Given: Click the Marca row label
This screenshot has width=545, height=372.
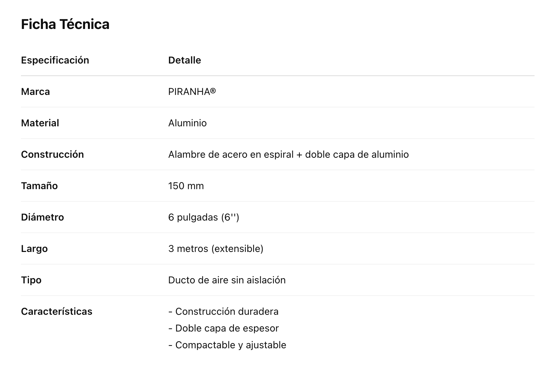Looking at the screenshot, I should [x=36, y=92].
